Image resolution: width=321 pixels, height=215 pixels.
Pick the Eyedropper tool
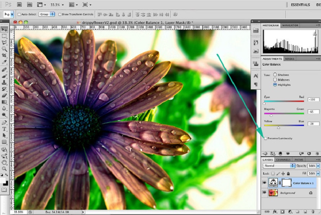[x=4, y=62]
